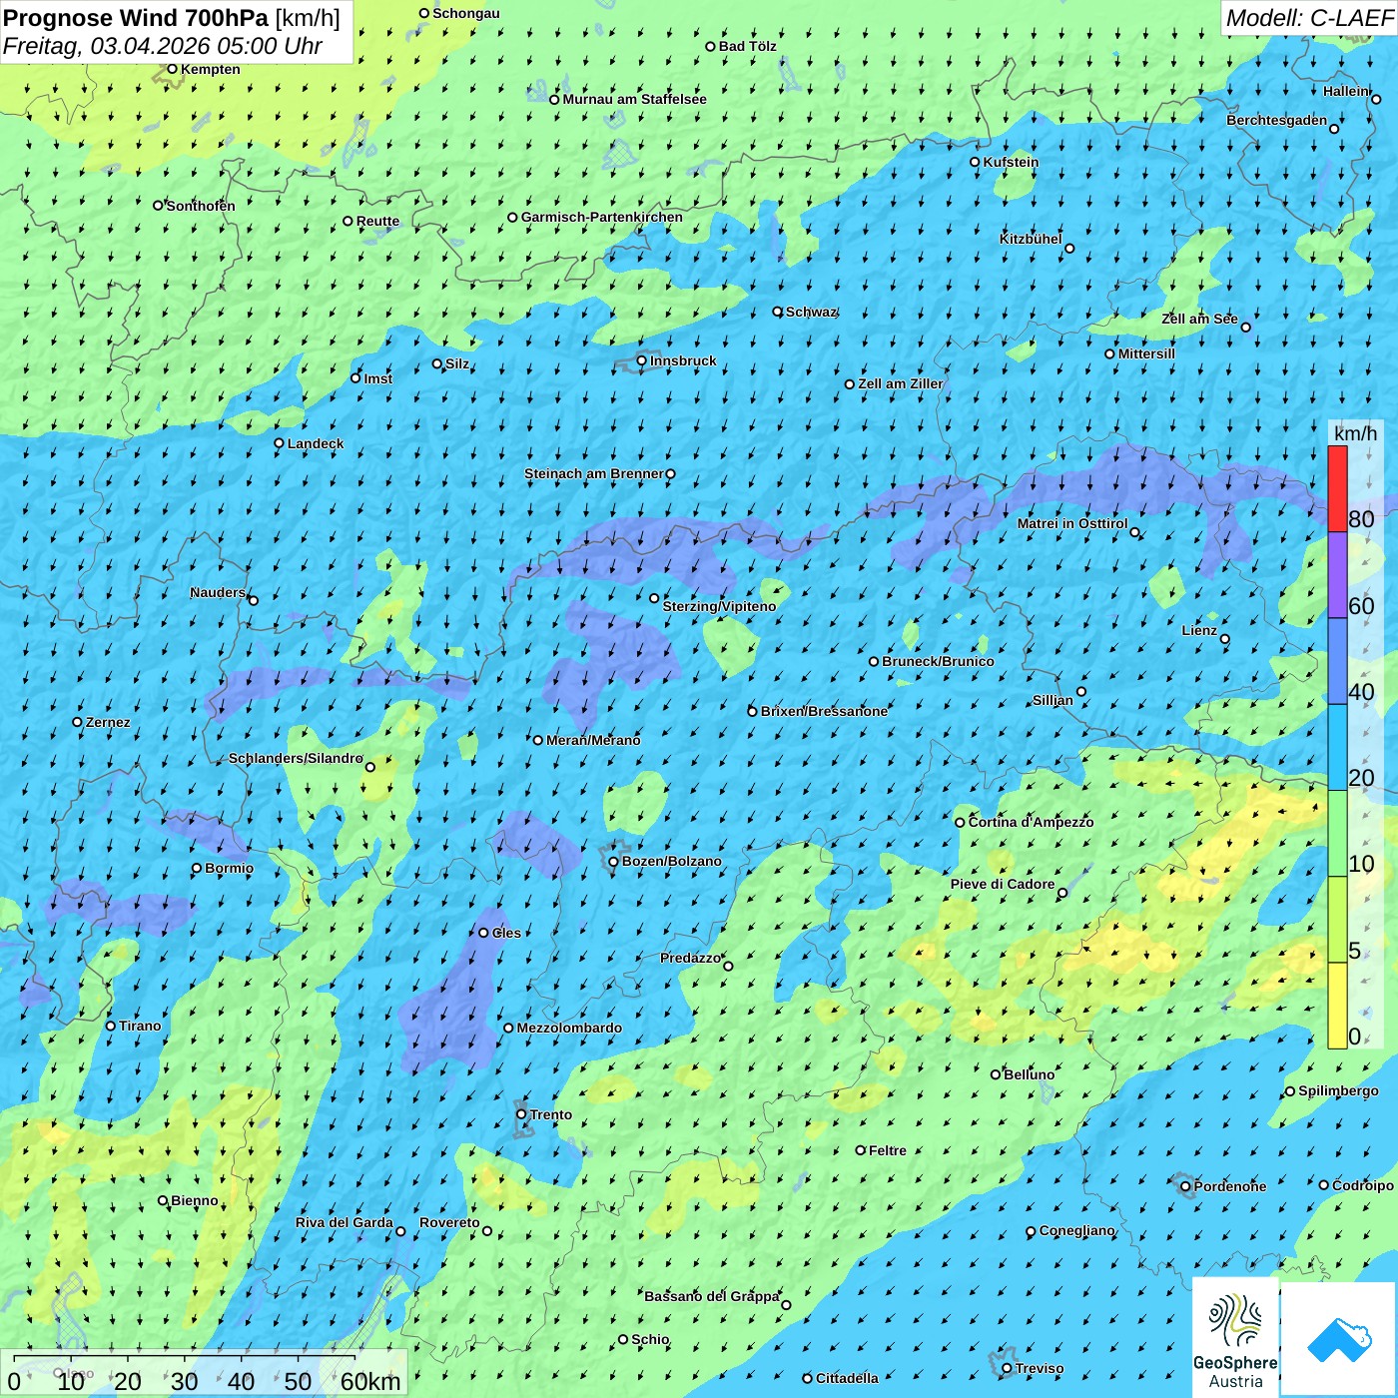Click the Landeck city marker
Viewport: 1398px width, 1398px height.
tap(280, 443)
